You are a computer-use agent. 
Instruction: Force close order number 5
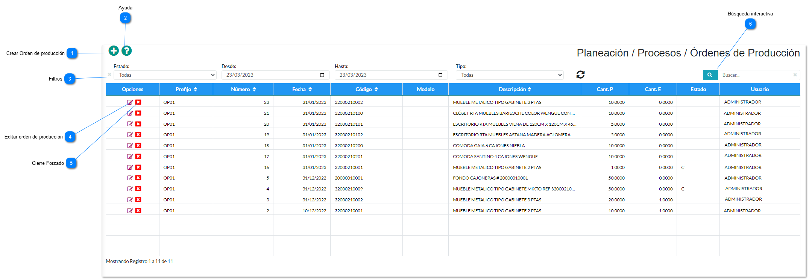[x=138, y=178]
